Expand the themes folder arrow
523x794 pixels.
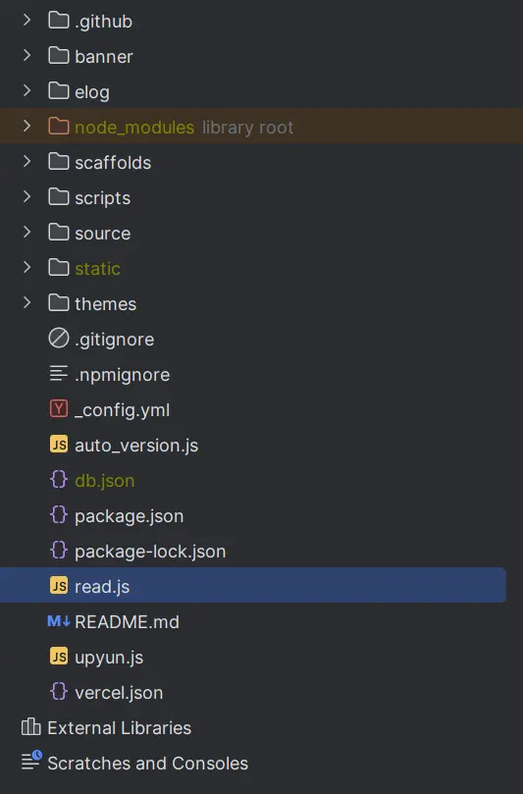[x=27, y=303]
